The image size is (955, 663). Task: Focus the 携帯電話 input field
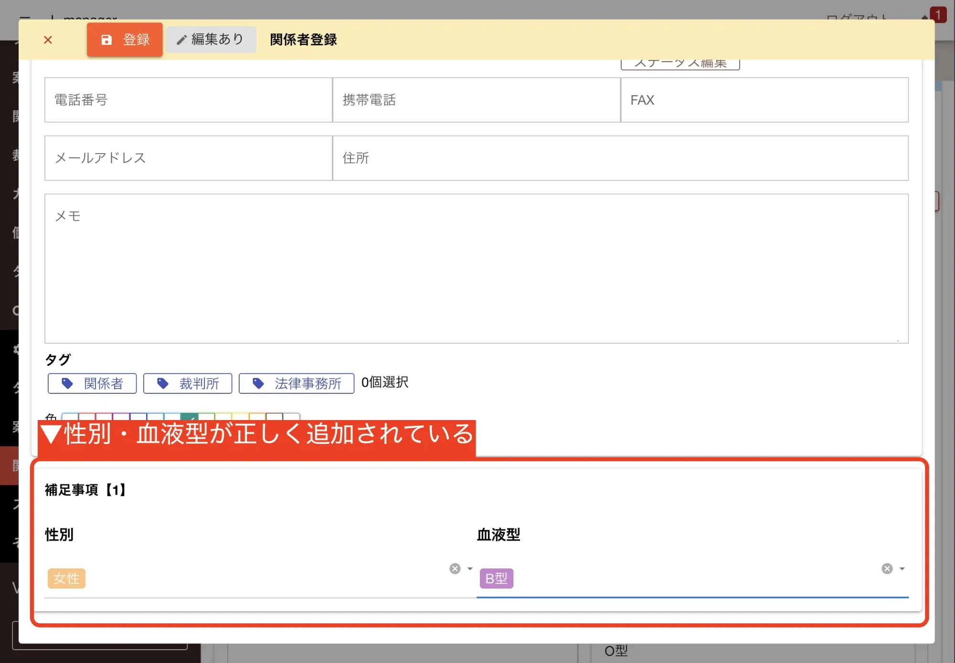(476, 100)
